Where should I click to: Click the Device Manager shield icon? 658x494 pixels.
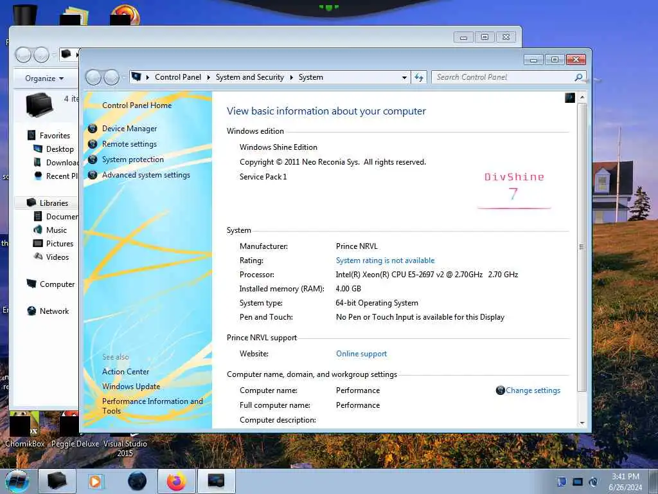[x=93, y=129]
